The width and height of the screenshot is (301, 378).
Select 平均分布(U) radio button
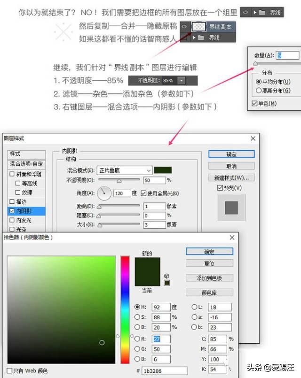258,82
